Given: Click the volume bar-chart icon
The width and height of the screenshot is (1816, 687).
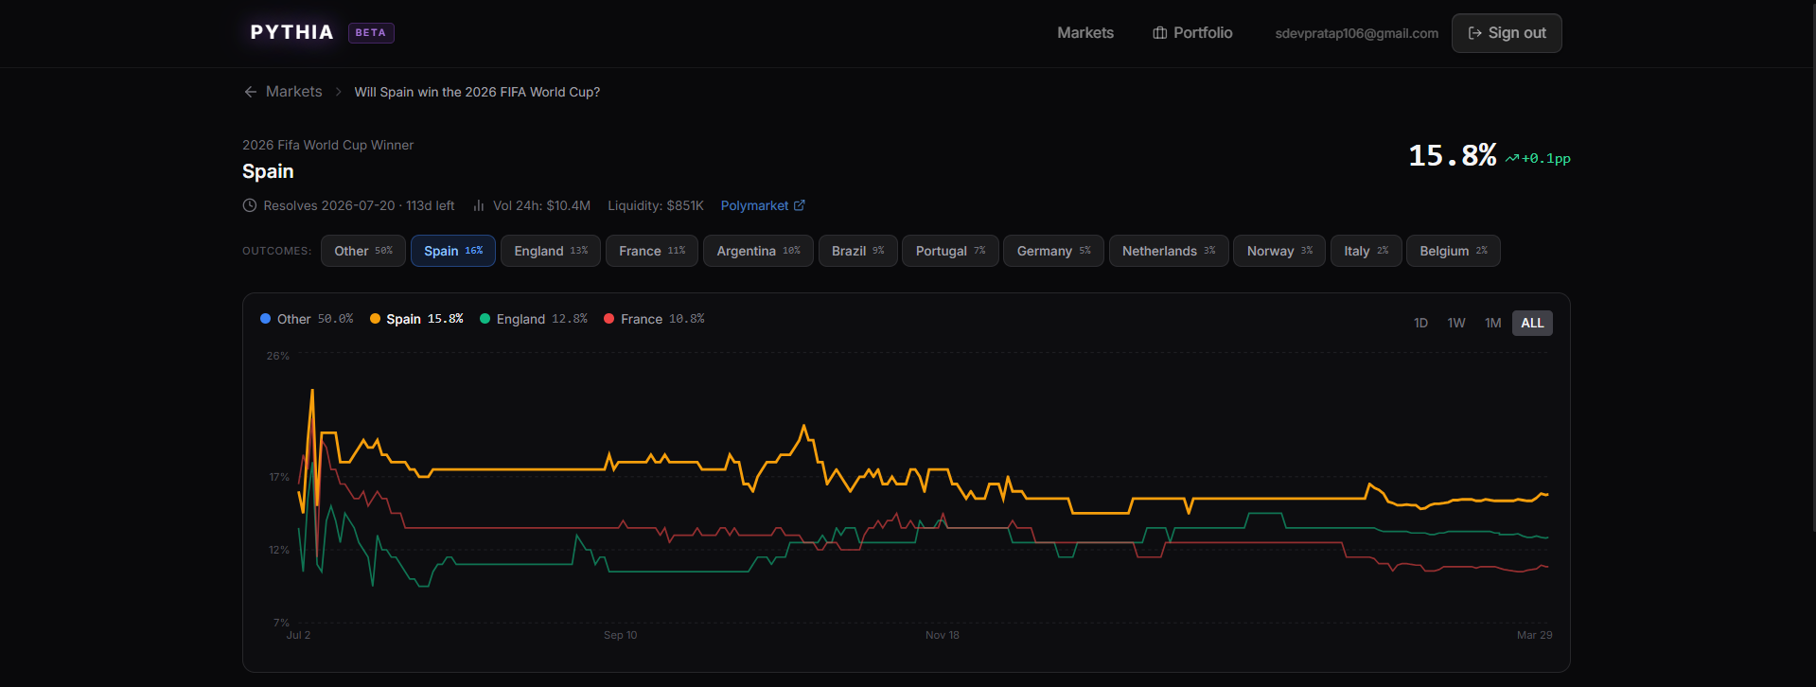Looking at the screenshot, I should 479,205.
